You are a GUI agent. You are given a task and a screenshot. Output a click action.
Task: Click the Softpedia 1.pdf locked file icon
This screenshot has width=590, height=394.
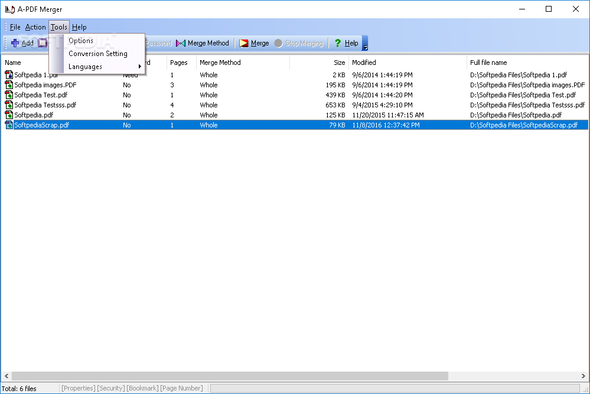(9, 75)
